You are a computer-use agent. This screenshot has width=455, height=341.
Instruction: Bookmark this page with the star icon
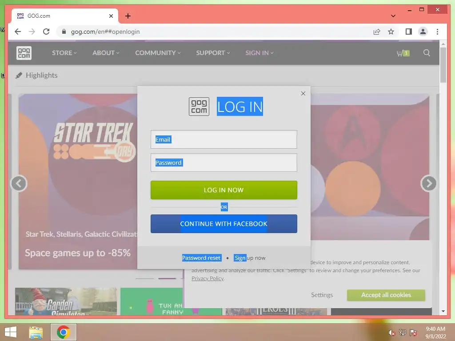(x=391, y=32)
